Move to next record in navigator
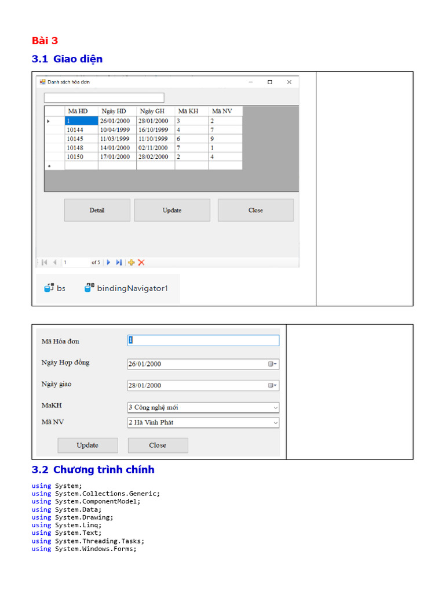 [108, 262]
